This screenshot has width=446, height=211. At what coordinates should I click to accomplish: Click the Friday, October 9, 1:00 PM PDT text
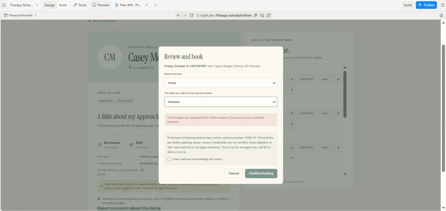(186, 66)
